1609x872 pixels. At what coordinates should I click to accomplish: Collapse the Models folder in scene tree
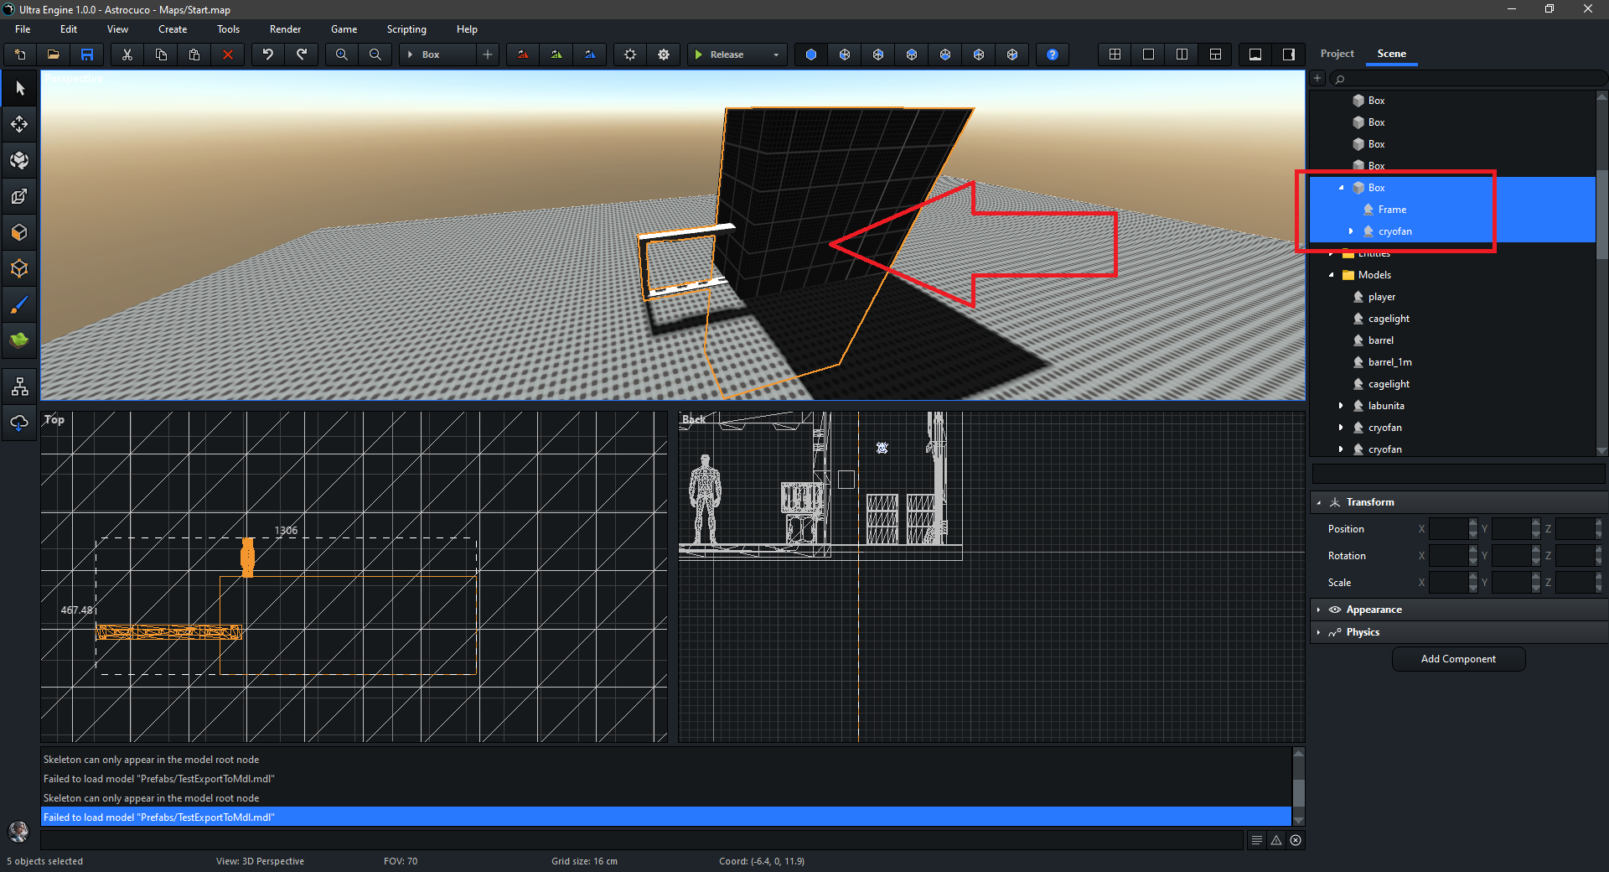click(x=1331, y=275)
